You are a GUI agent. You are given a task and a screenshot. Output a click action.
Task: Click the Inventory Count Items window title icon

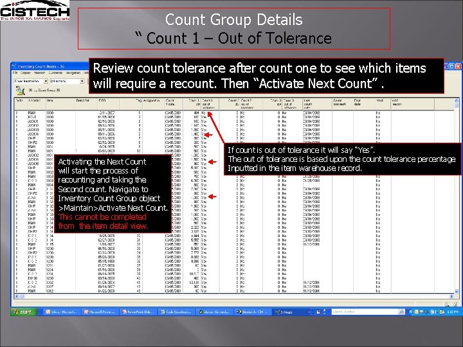(x=14, y=66)
